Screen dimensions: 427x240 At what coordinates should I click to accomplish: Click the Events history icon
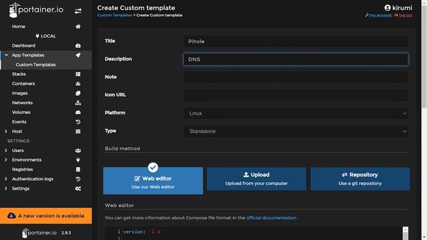pos(78,122)
